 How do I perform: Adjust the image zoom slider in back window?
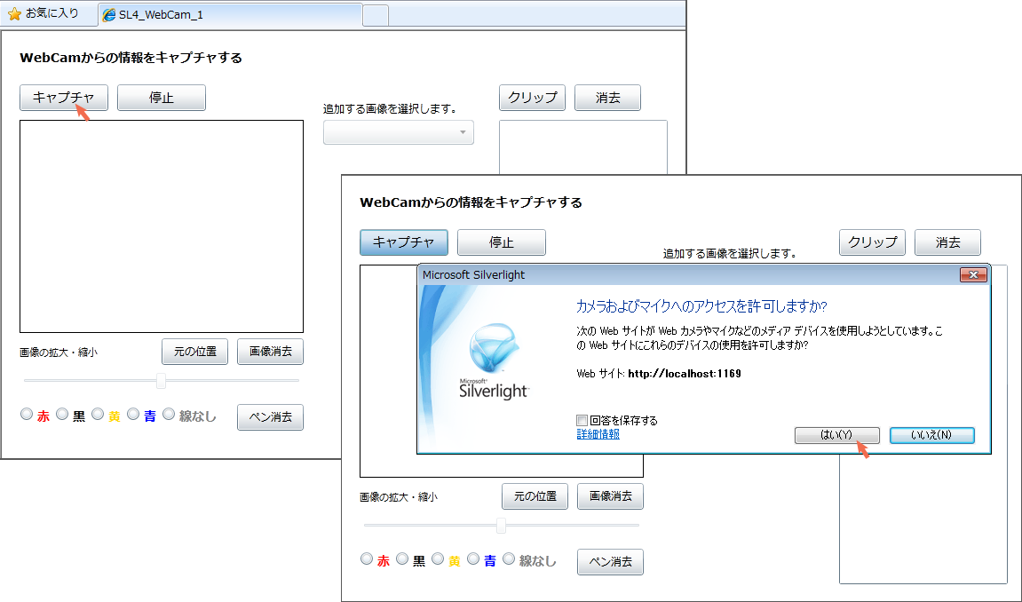click(x=161, y=381)
